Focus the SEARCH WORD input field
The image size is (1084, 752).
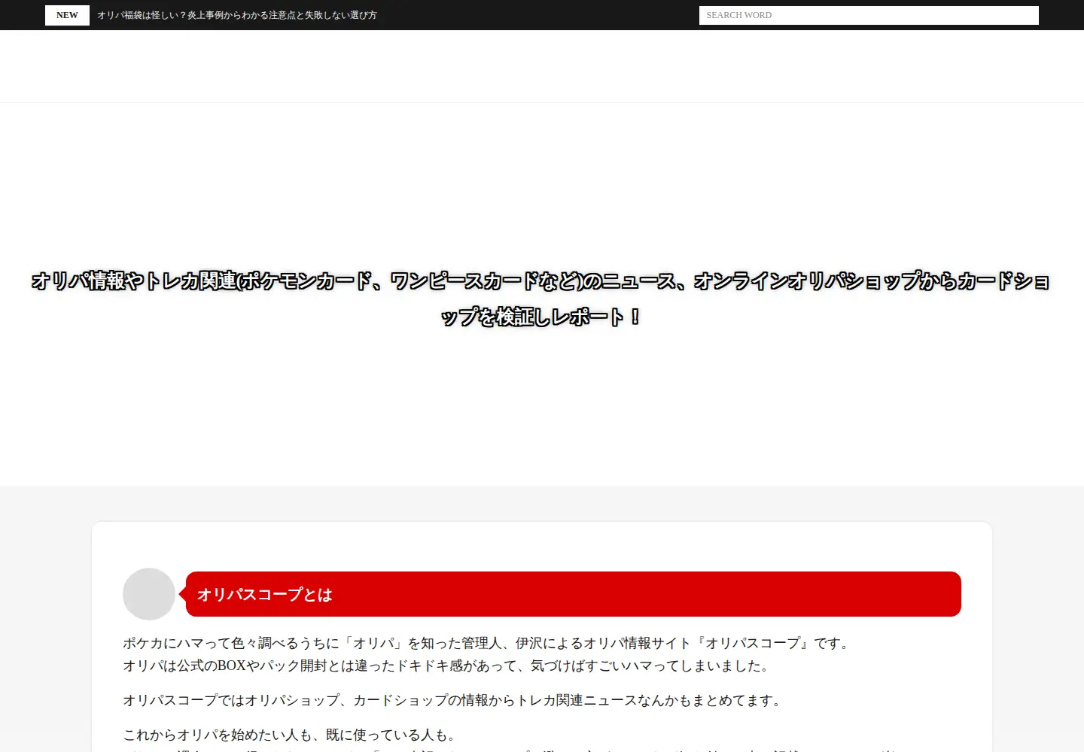pyautogui.click(x=869, y=15)
